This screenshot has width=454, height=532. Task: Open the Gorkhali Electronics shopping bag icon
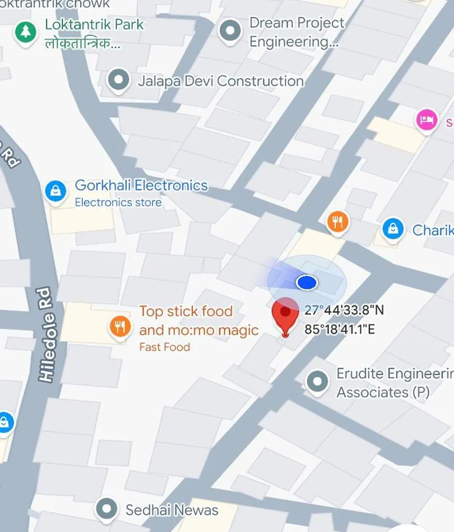[56, 193]
